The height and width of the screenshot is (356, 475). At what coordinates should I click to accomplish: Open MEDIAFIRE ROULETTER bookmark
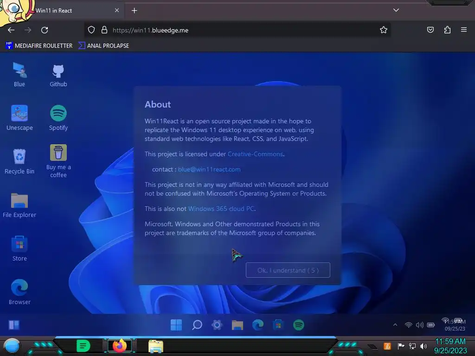click(x=39, y=46)
